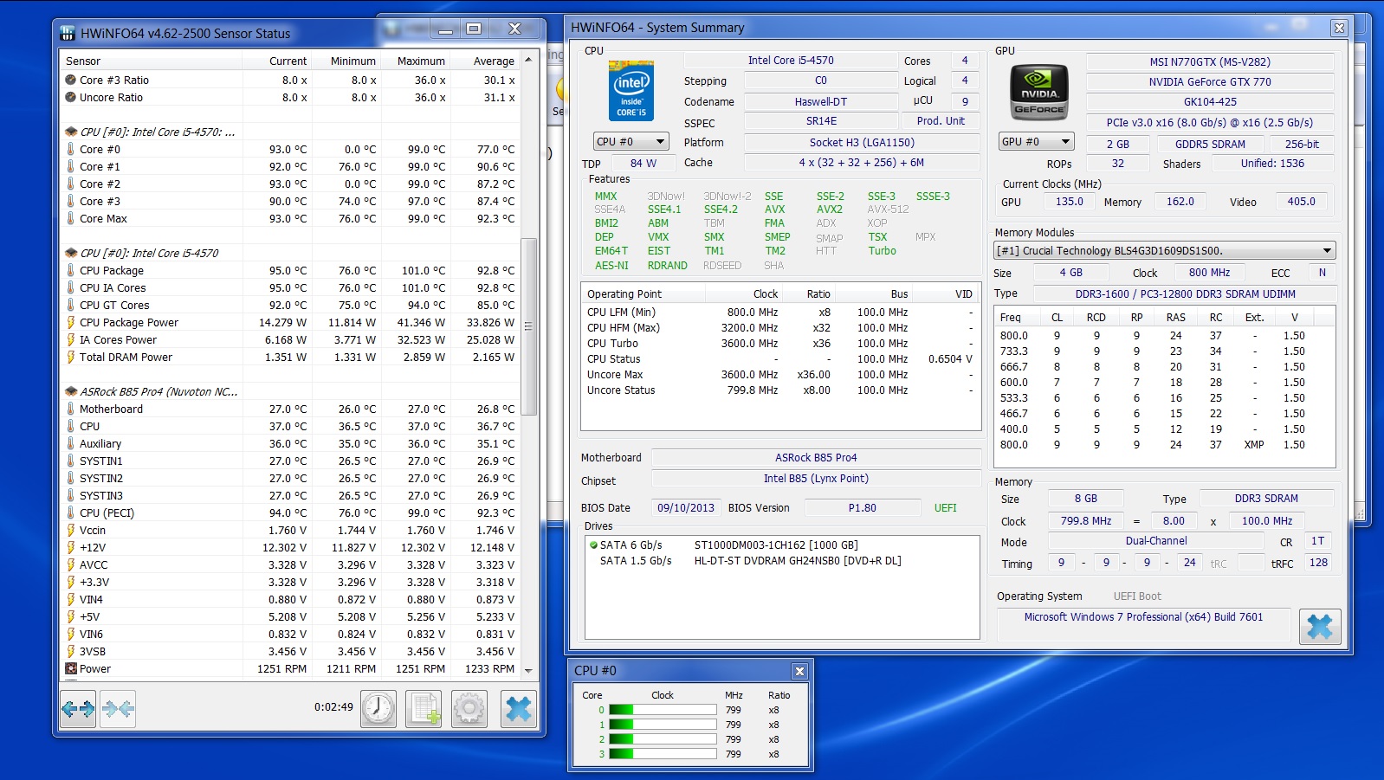Screen dimensions: 1384x780
Task: Click the Core #3 Ratio sensor icon
Action: click(x=70, y=80)
